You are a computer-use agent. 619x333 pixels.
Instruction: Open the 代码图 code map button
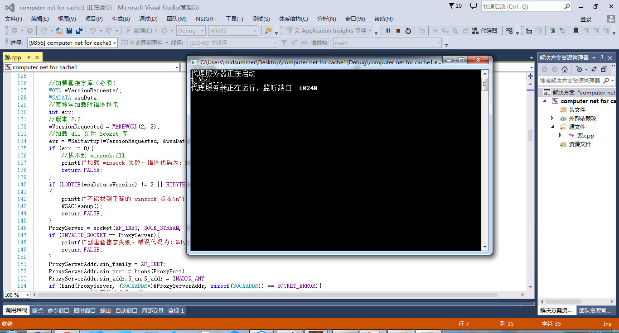click(485, 31)
